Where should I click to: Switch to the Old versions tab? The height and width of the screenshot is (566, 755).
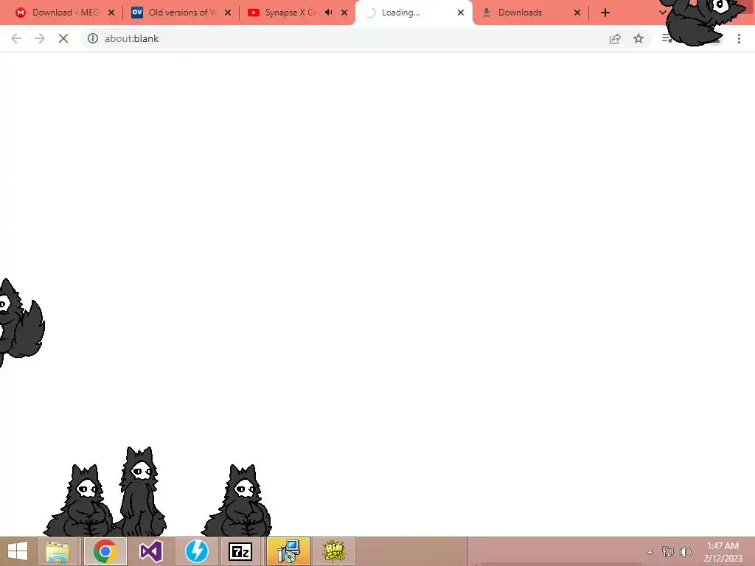click(180, 13)
